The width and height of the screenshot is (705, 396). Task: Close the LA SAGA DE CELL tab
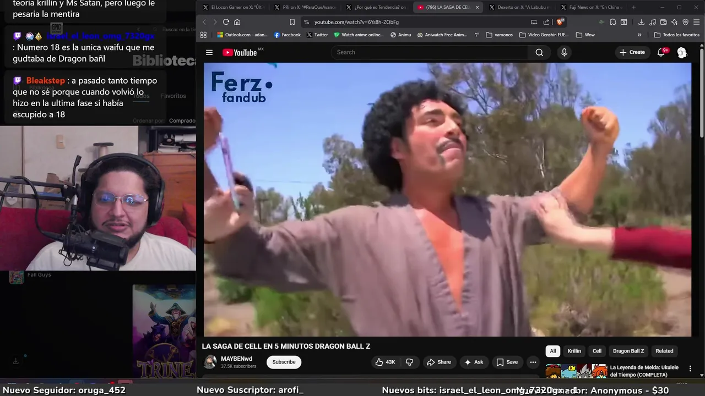click(477, 7)
